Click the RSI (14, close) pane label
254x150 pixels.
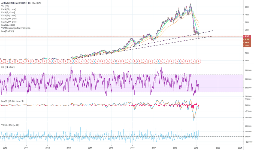[x=8, y=67]
